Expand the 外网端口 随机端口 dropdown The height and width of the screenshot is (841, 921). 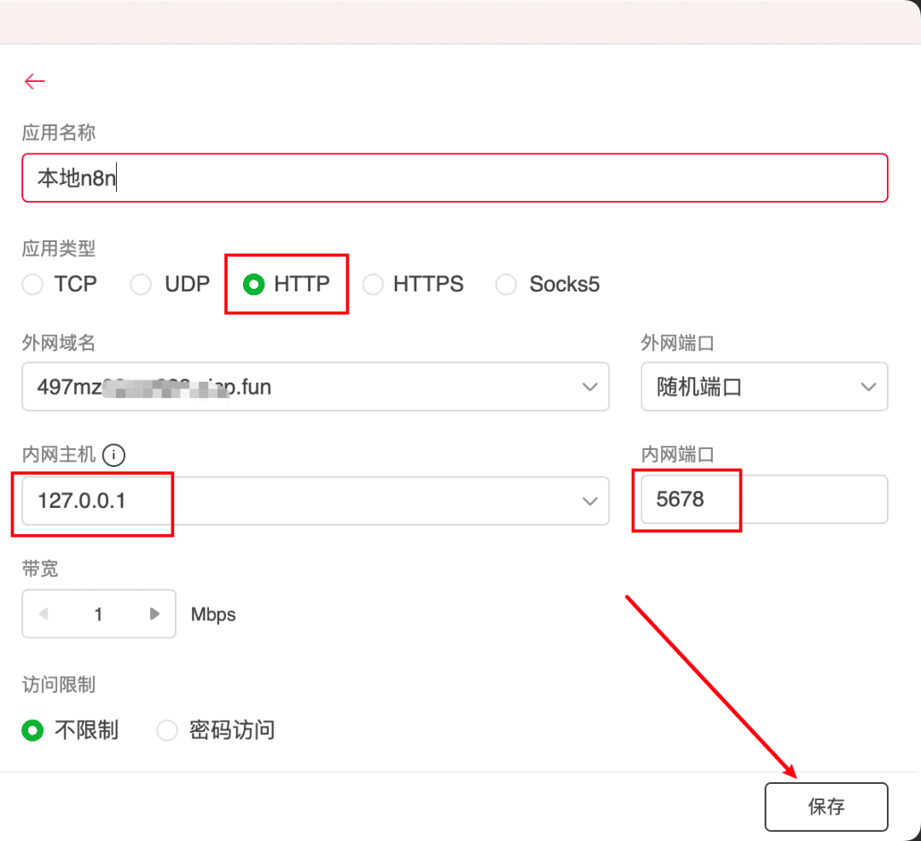pyautogui.click(x=868, y=387)
